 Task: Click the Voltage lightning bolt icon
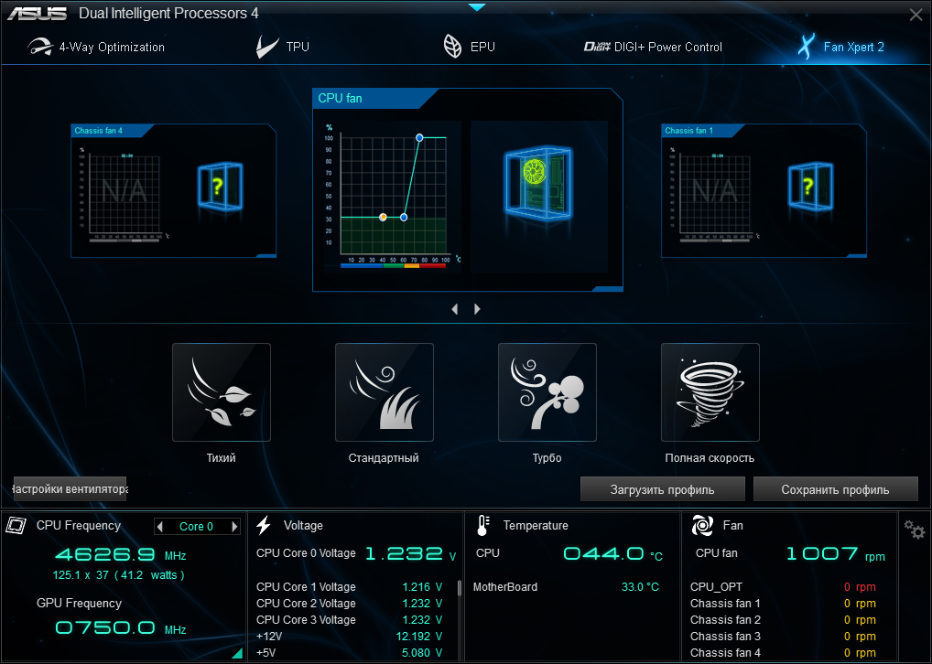click(x=264, y=525)
